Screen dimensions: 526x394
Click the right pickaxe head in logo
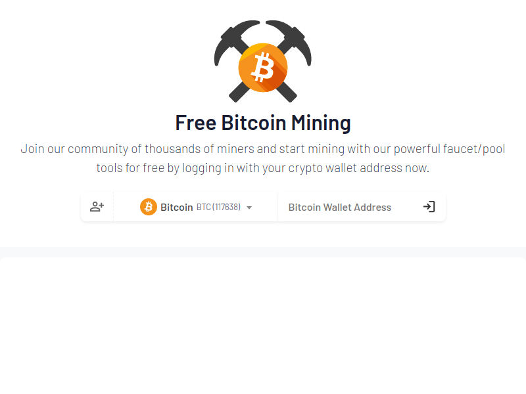tap(291, 39)
